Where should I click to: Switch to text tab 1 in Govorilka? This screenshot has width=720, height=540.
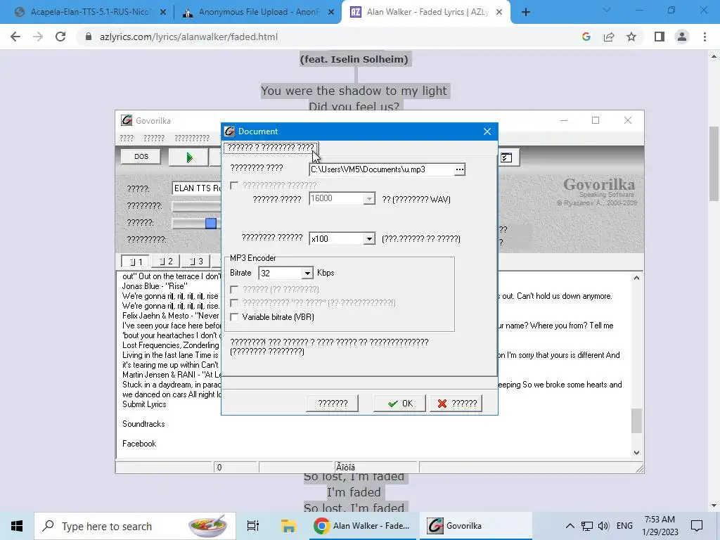[136, 262]
